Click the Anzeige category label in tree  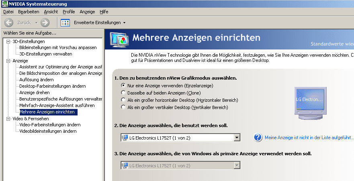pyautogui.click(x=20, y=61)
